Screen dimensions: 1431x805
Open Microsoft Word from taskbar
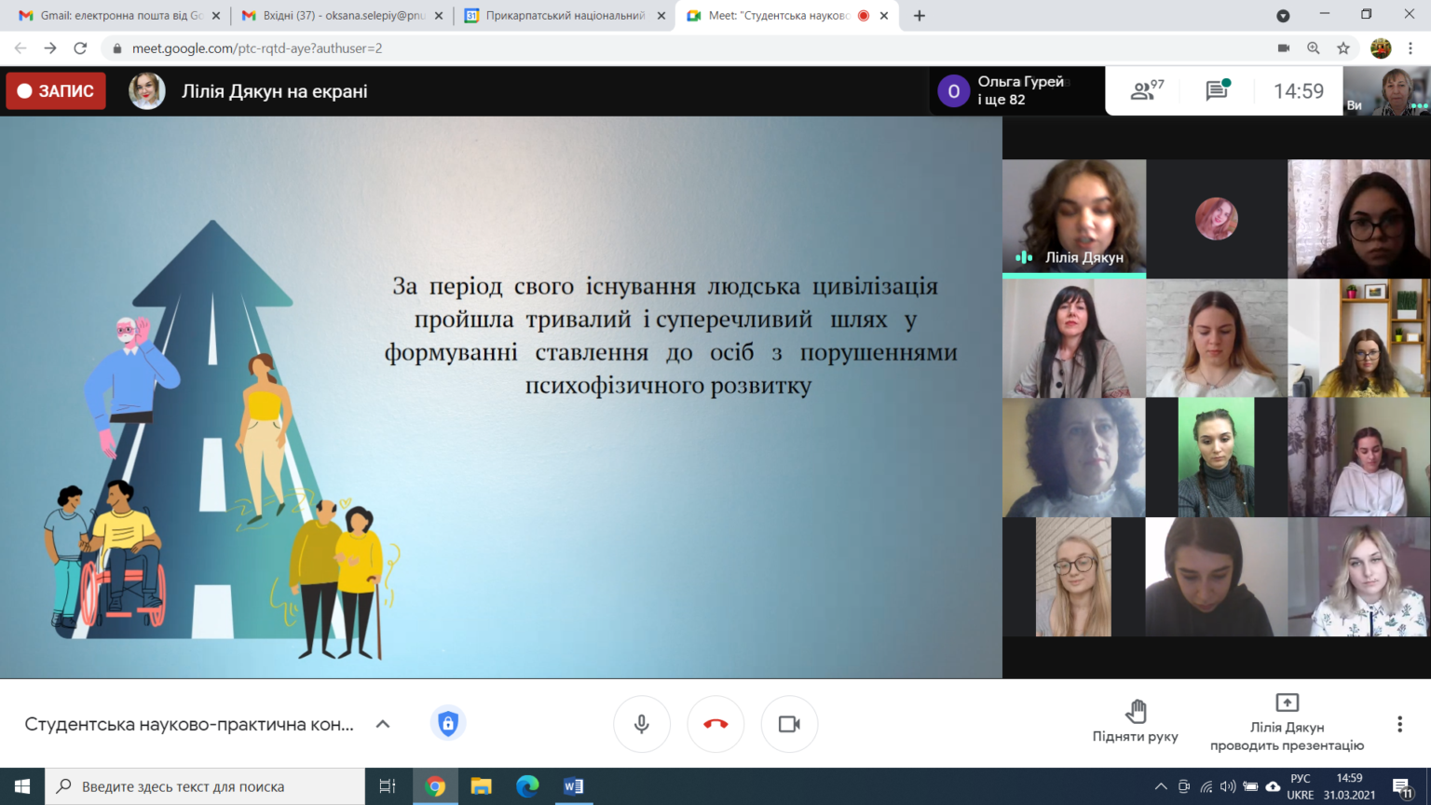(573, 786)
